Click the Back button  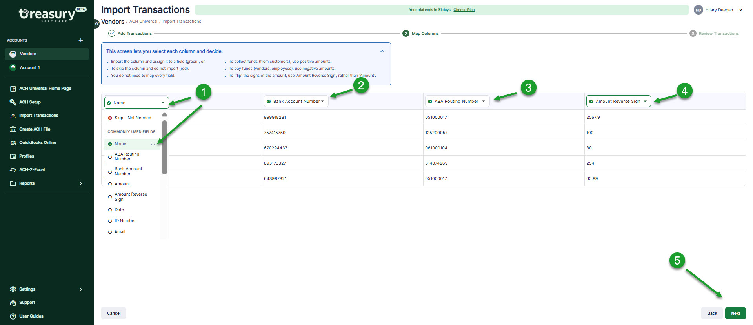coord(712,313)
